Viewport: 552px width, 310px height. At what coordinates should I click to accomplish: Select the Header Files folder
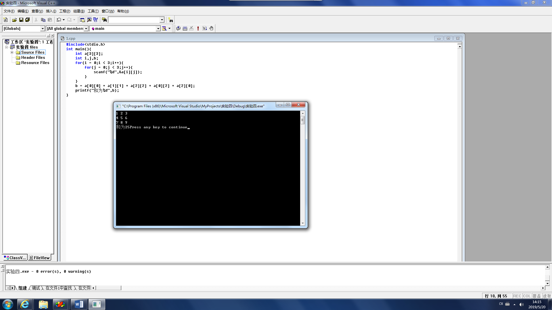pos(33,57)
